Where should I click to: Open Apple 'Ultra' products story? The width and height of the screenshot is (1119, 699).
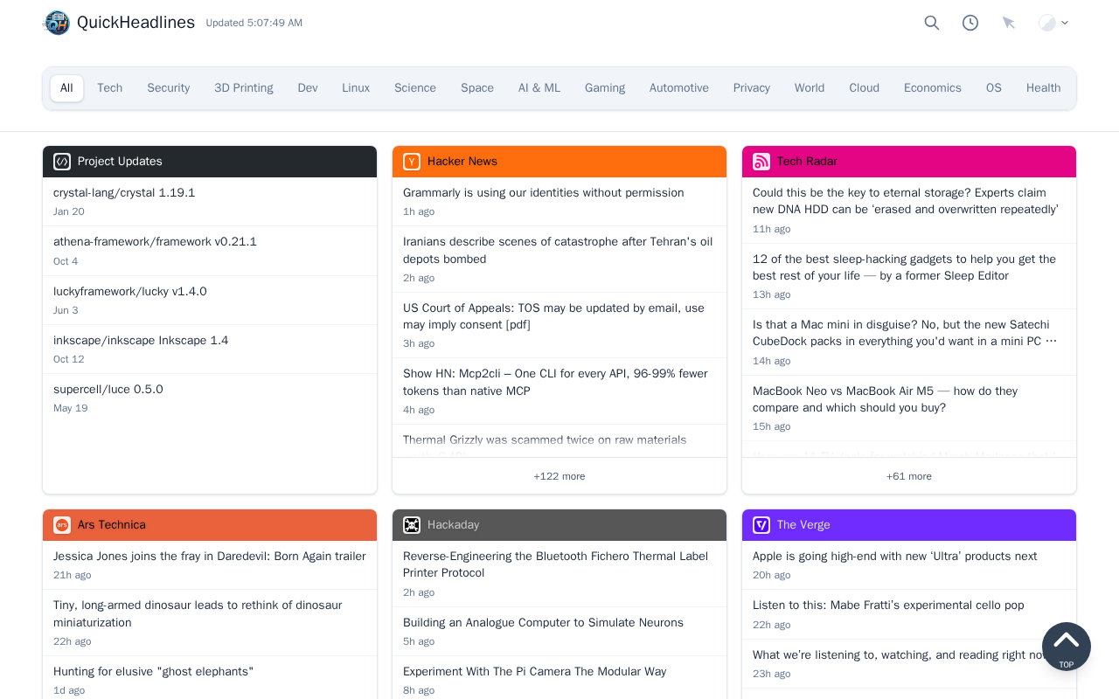pos(894,557)
